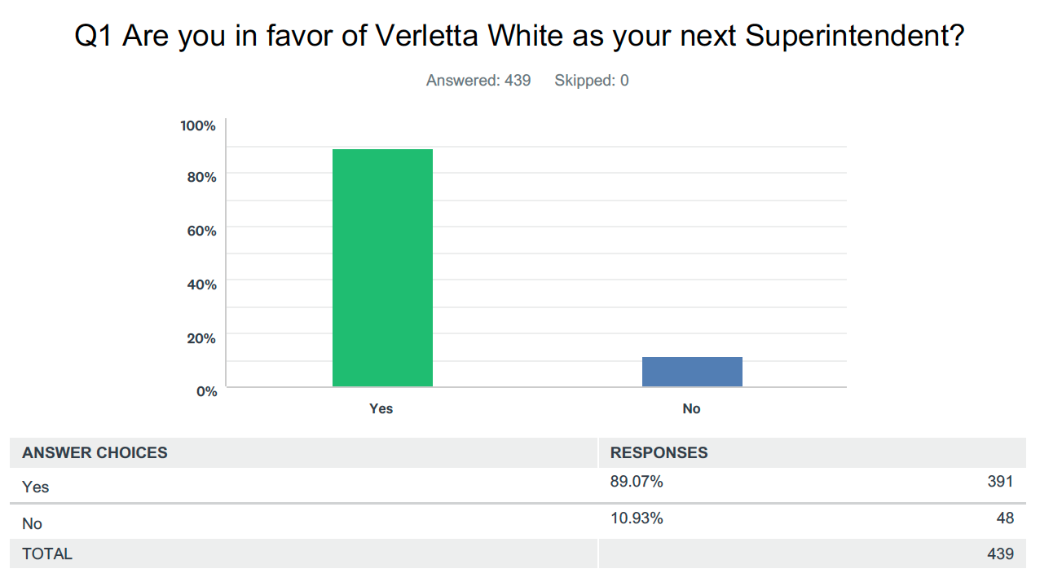Click the 80% axis label
This screenshot has height=582, width=1040.
point(201,178)
